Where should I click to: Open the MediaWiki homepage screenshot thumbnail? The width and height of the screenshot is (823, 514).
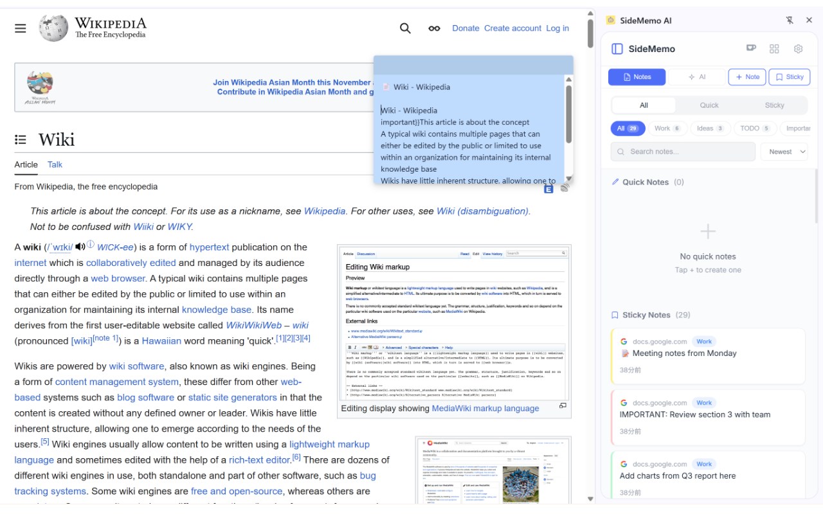pyautogui.click(x=493, y=470)
